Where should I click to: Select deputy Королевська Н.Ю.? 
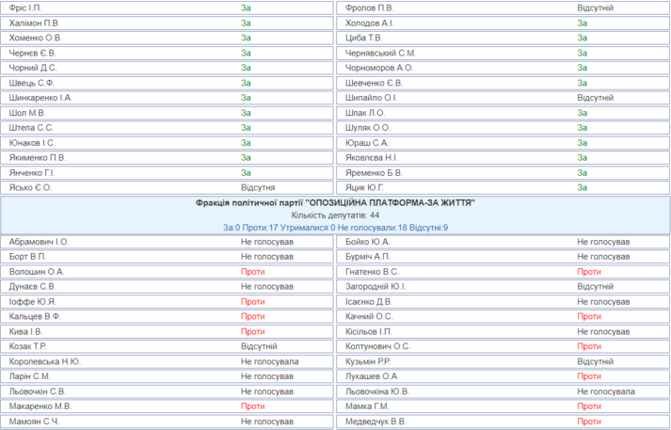(x=44, y=361)
